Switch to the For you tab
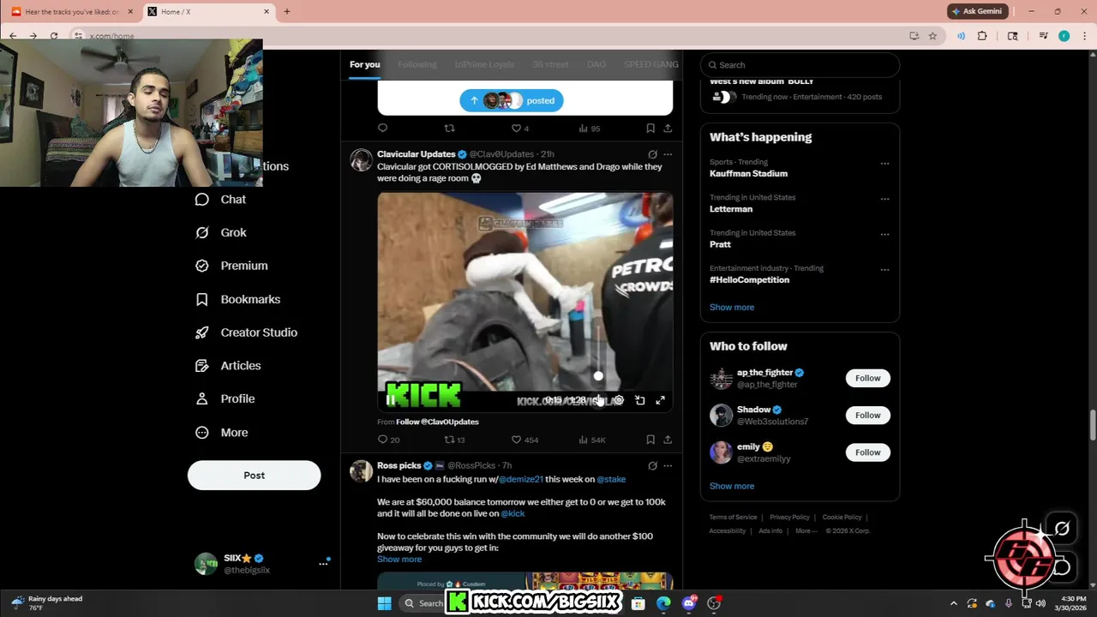The width and height of the screenshot is (1097, 617). [364, 64]
